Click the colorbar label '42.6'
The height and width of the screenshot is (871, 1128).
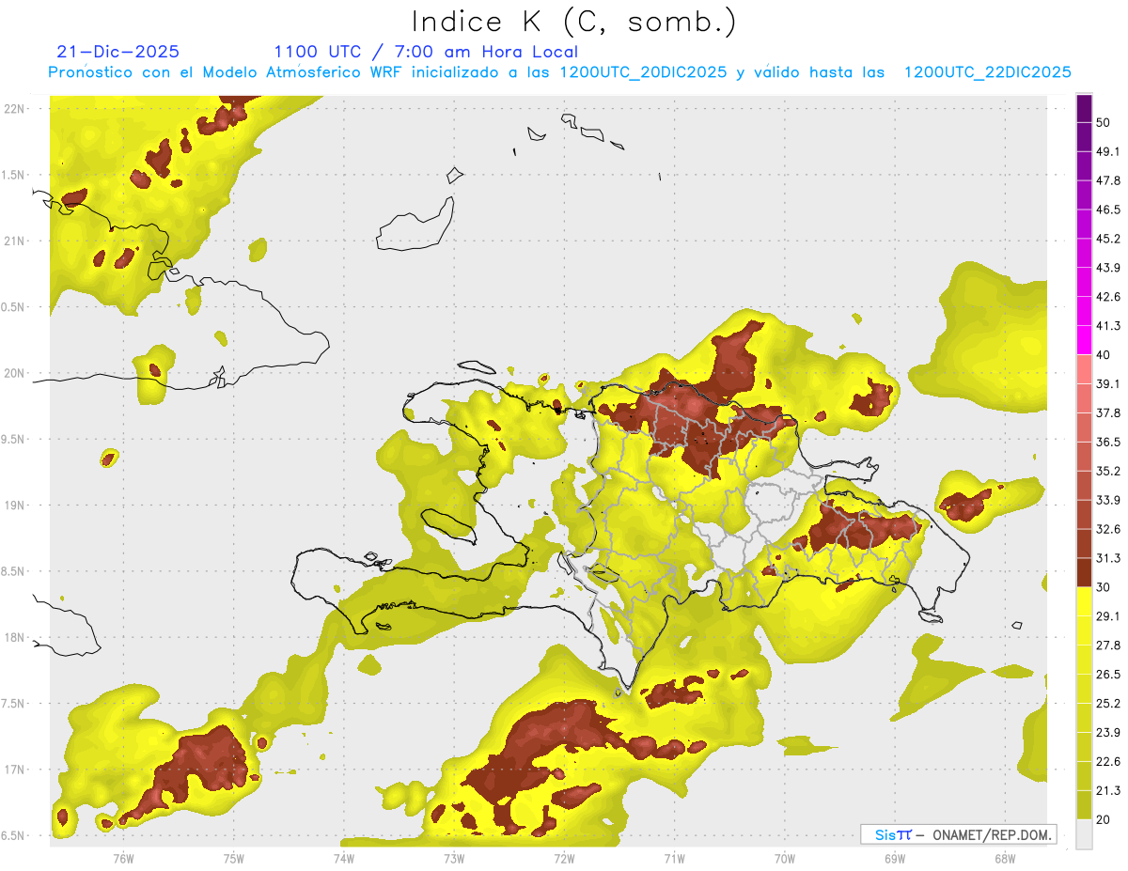pos(1108,297)
